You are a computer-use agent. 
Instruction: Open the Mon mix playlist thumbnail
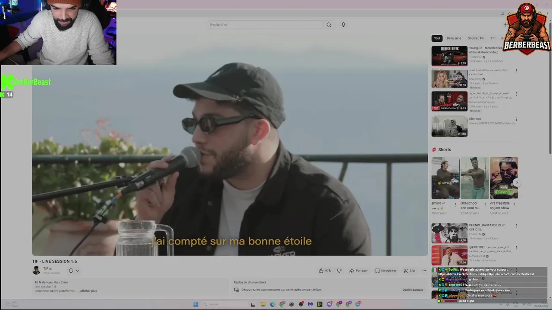tap(449, 126)
